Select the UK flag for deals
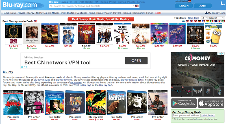 (x=192, y=21)
